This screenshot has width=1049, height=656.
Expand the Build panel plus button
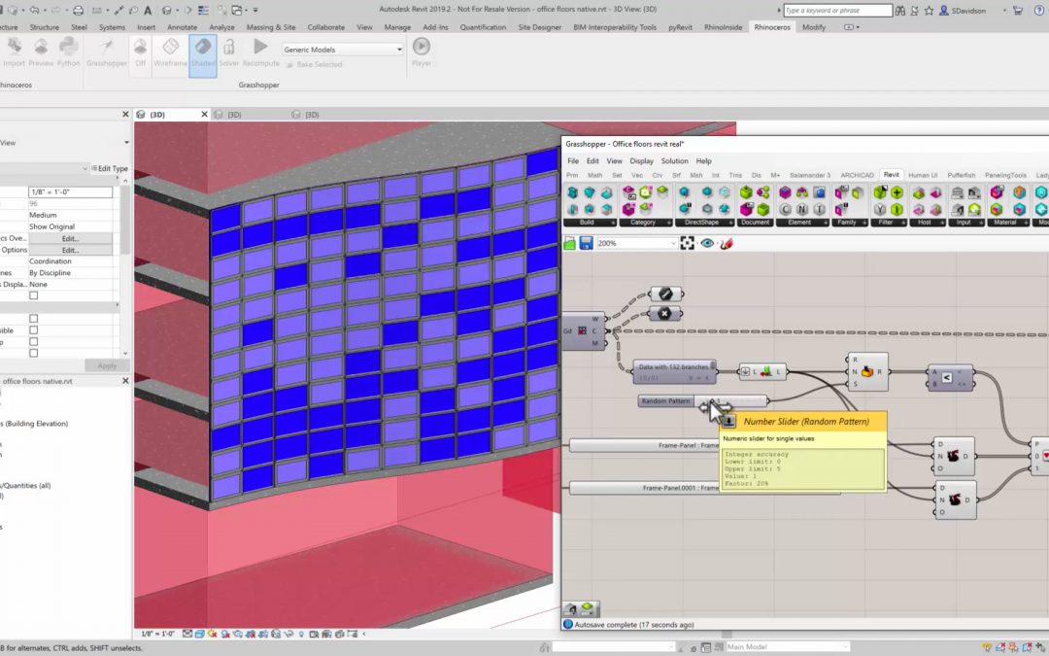tap(613, 223)
